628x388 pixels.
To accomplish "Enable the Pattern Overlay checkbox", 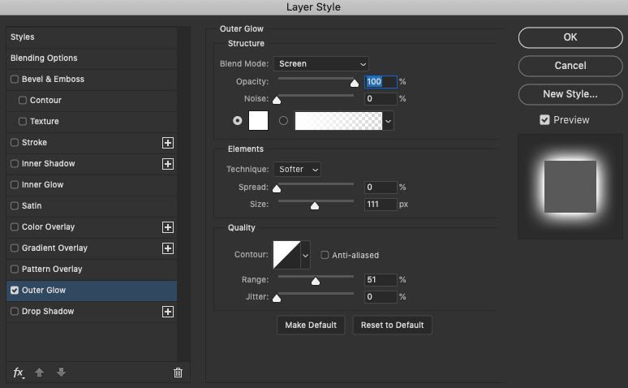I will pyautogui.click(x=15, y=269).
